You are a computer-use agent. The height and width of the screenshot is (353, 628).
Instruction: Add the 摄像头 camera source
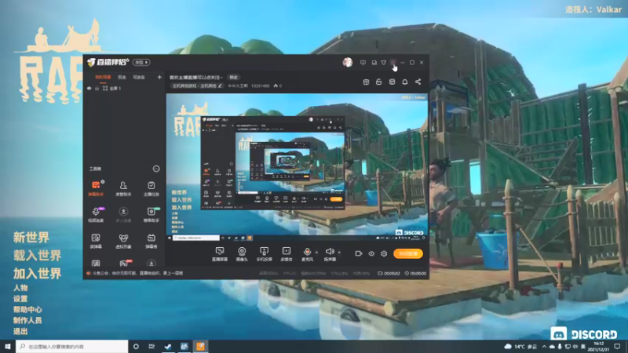242,253
